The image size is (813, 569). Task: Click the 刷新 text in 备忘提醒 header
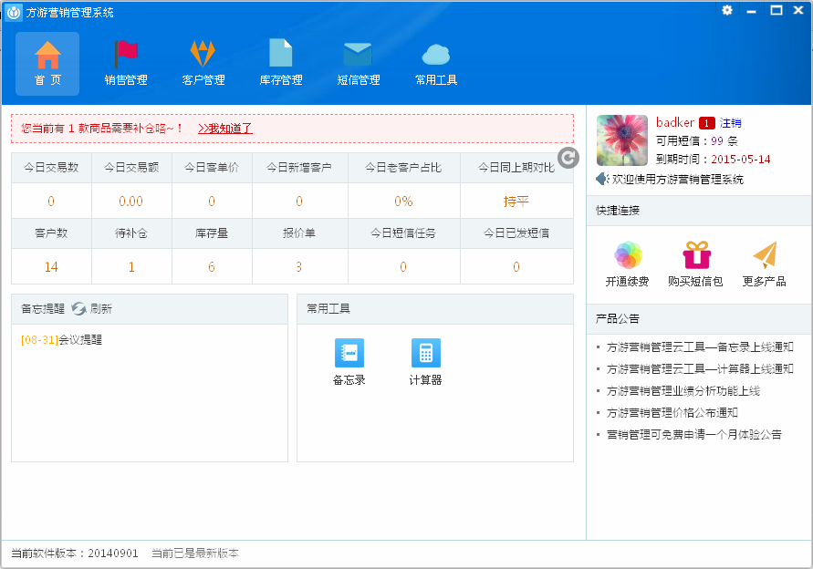[x=101, y=309]
